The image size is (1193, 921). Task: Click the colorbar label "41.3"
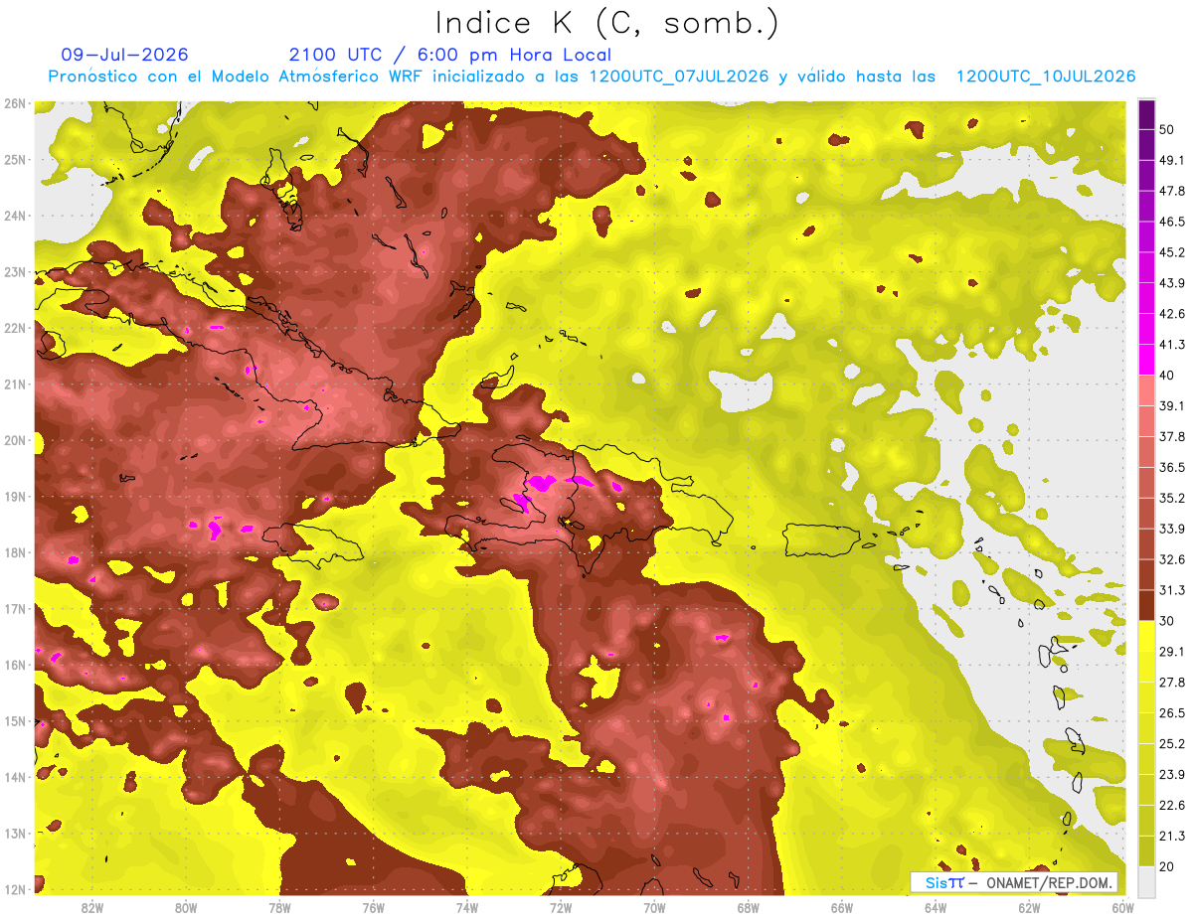[1172, 345]
